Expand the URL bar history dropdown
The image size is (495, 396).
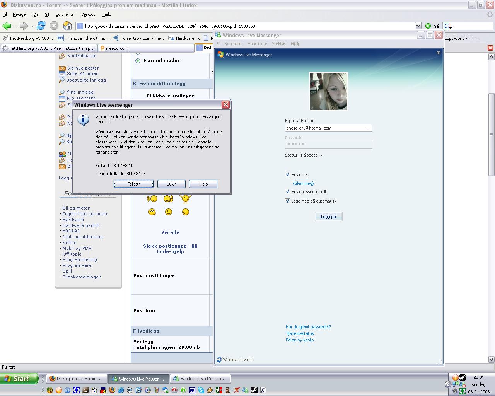pos(418,26)
